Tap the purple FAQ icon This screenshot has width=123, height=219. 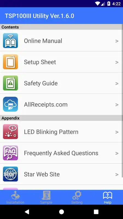click(10, 153)
